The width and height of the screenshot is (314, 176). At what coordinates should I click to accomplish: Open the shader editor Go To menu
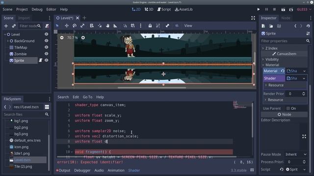tap(87, 97)
